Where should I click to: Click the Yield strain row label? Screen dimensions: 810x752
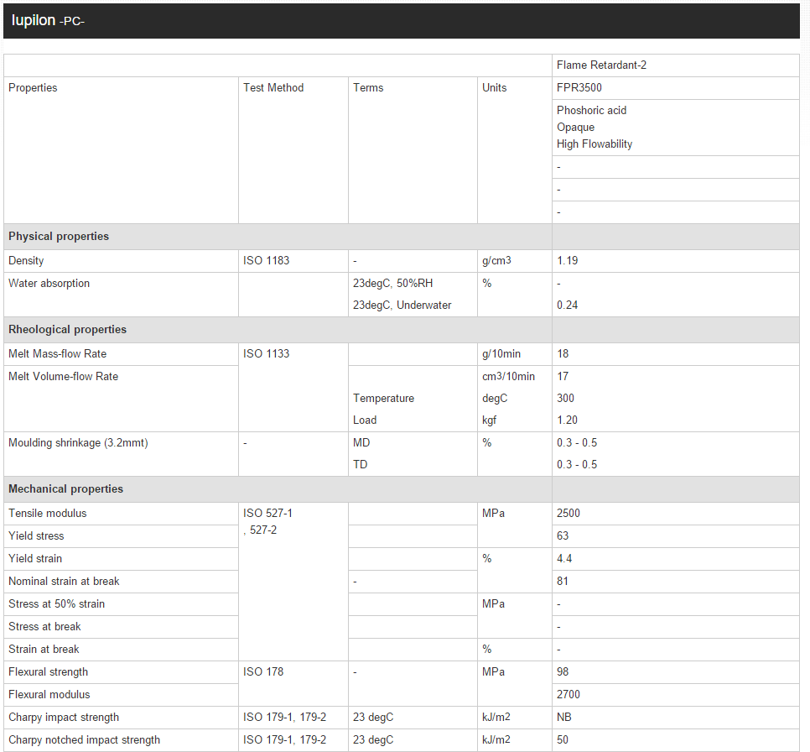coord(35,559)
